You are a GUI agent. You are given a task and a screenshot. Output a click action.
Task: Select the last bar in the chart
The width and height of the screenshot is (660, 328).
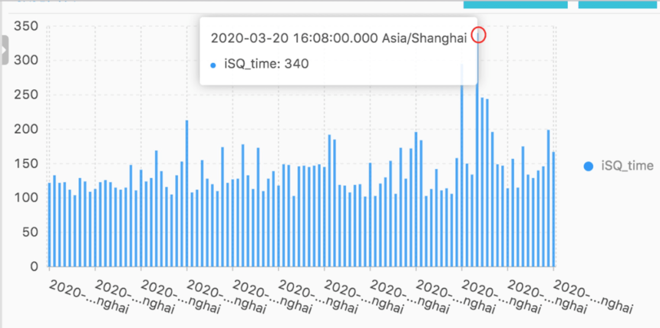tap(554, 211)
